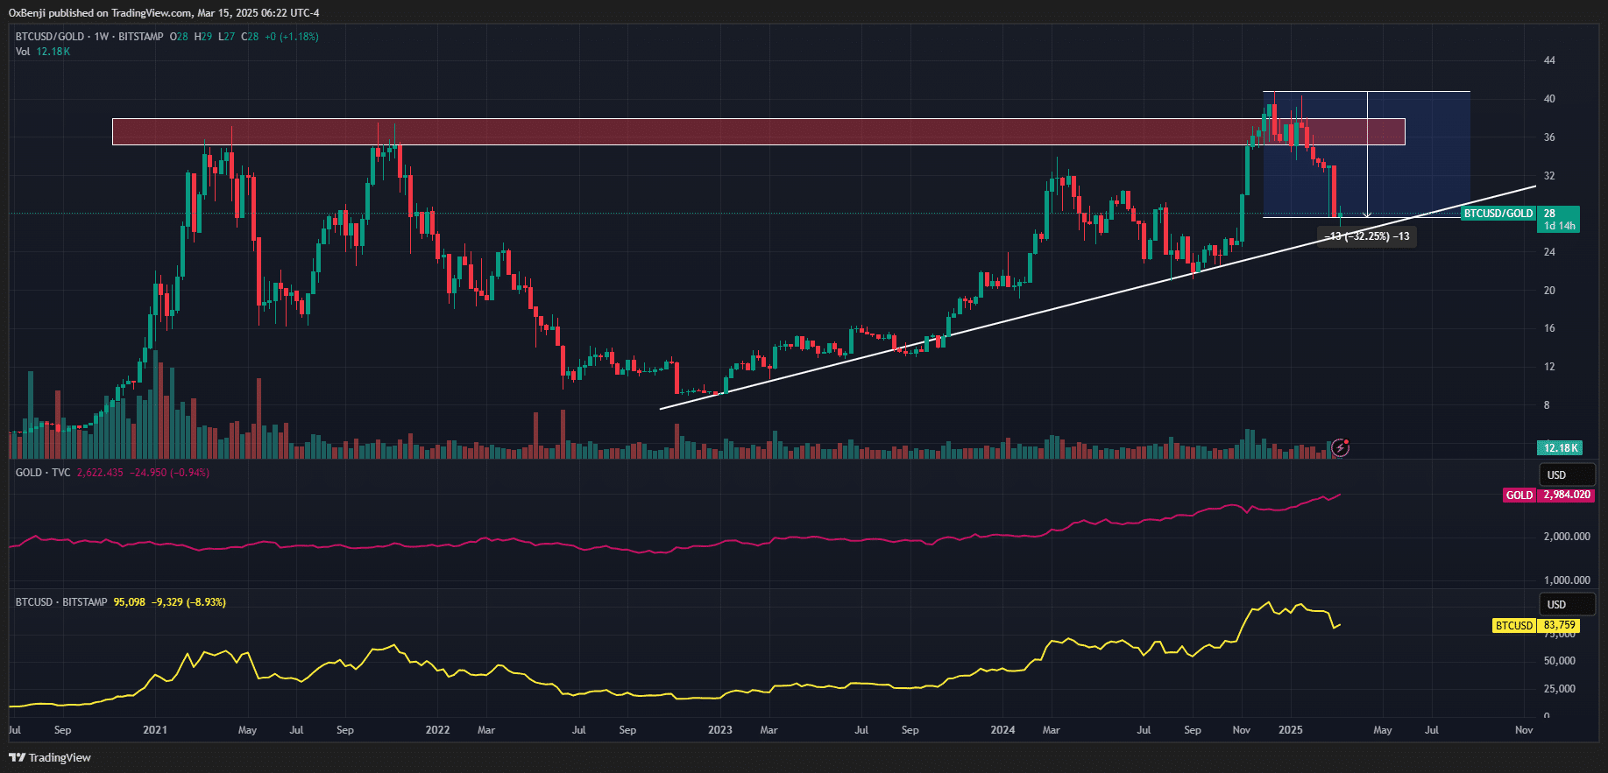Click the 2,622.435 GOLD legend value
Screen dimensions: 1608x773
(100, 473)
